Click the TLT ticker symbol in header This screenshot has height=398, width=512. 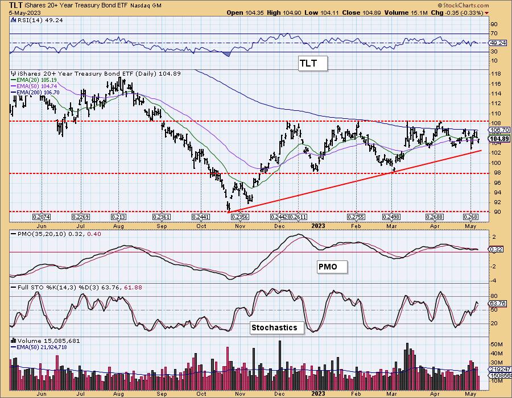(x=15, y=5)
